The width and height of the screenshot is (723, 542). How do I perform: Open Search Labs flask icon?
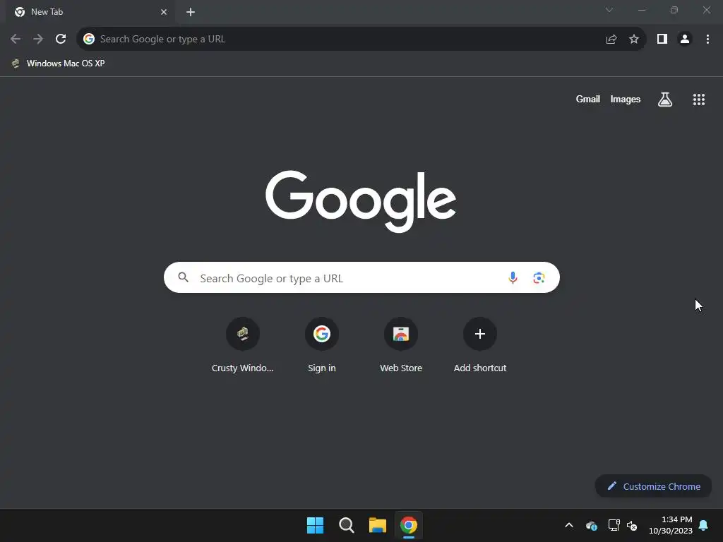(665, 99)
